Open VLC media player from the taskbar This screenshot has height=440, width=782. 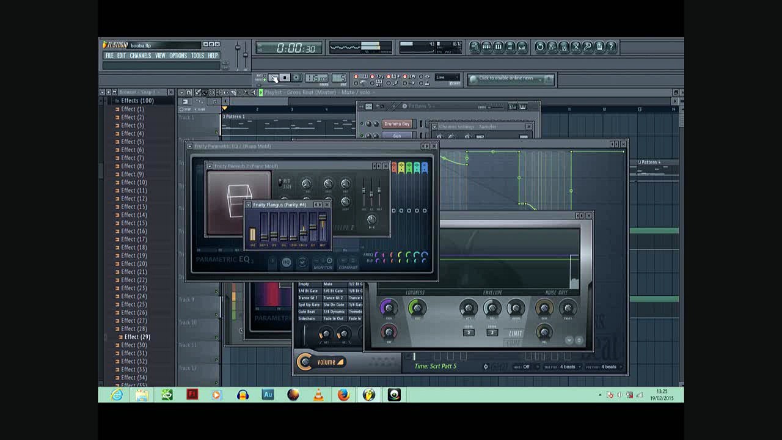point(318,395)
